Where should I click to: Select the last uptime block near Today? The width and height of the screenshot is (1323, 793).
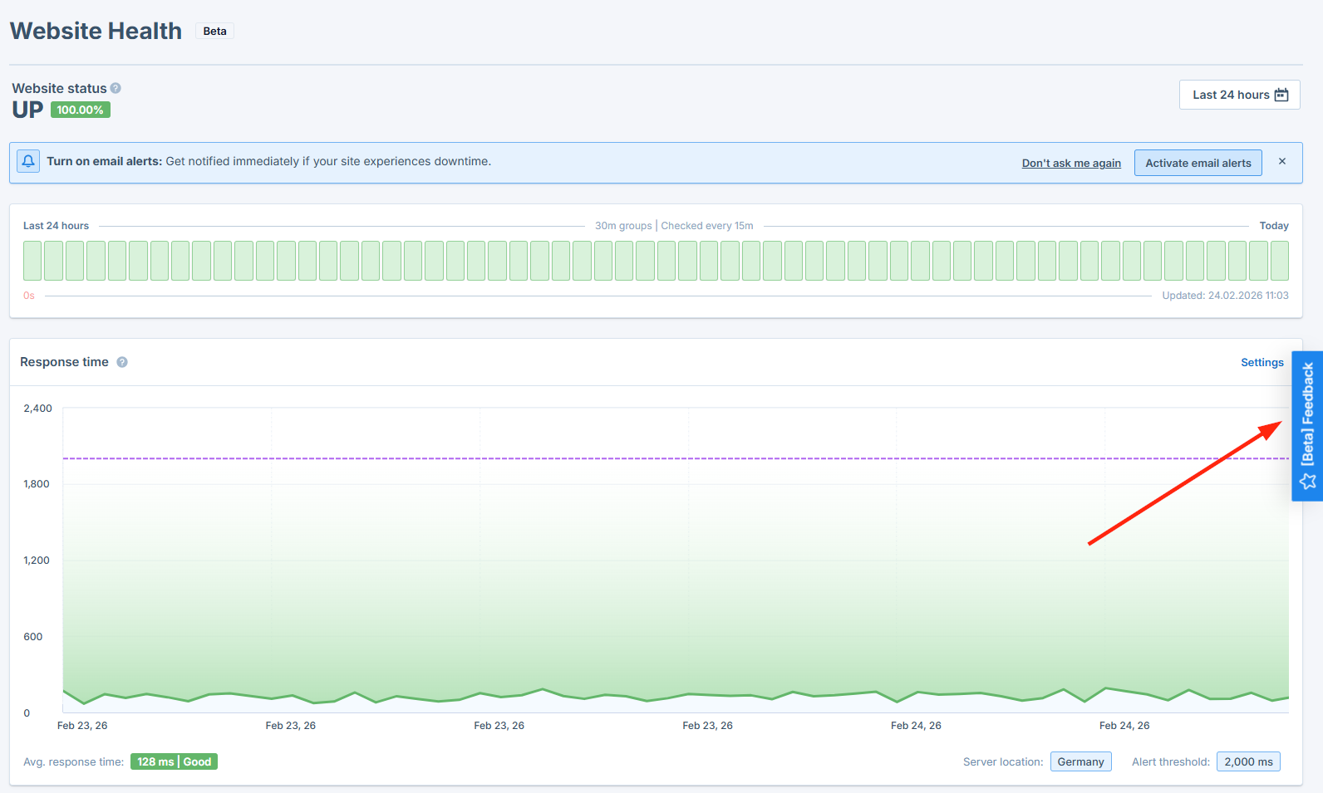(x=1279, y=261)
